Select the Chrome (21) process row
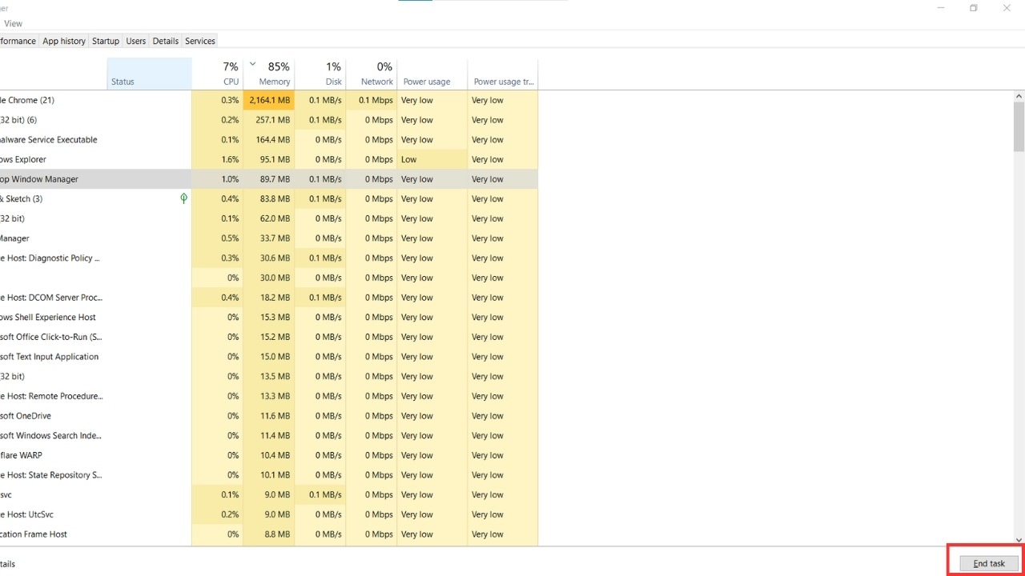 269,100
